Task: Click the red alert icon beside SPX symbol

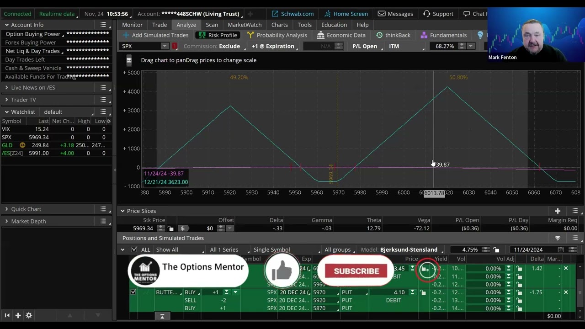Action: [175, 46]
